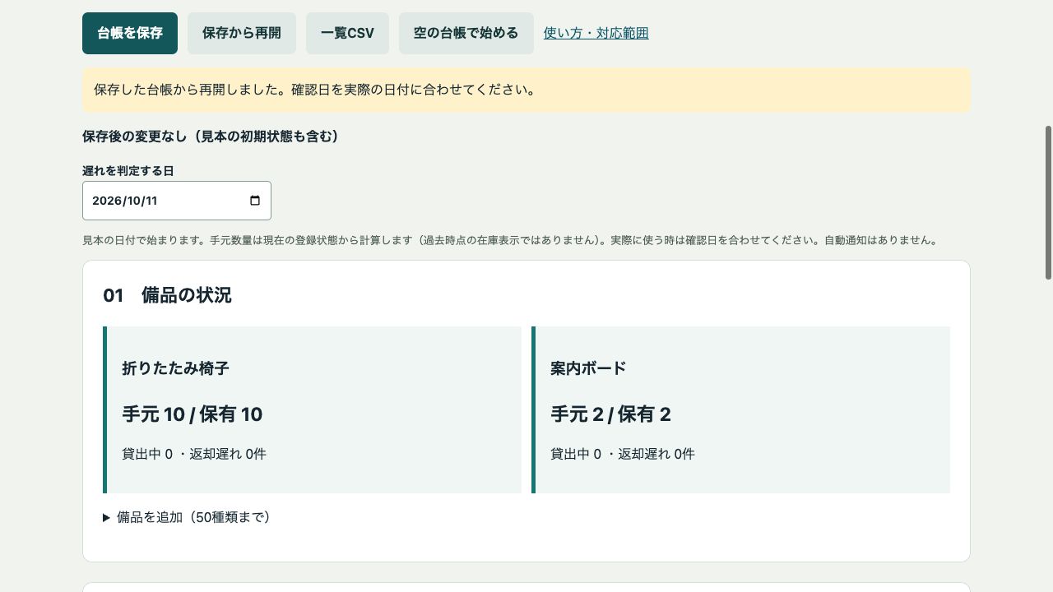
Task: Export with the 一覧CSV button
Action: 347,33
